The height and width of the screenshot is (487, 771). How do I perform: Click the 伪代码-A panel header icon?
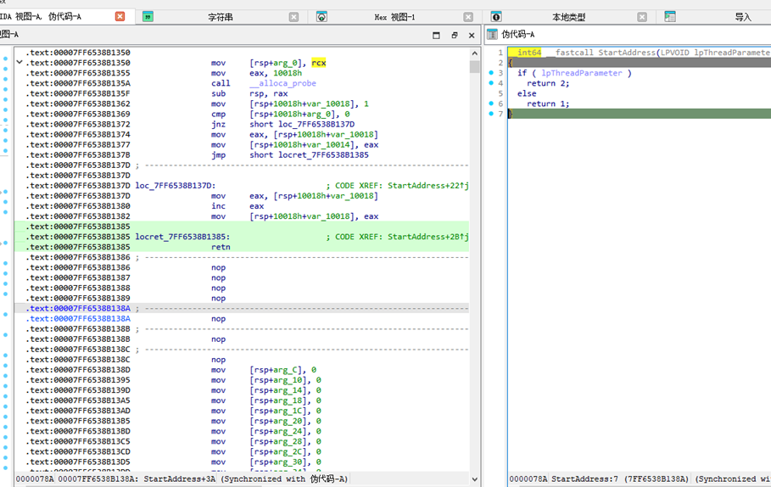pyautogui.click(x=492, y=35)
